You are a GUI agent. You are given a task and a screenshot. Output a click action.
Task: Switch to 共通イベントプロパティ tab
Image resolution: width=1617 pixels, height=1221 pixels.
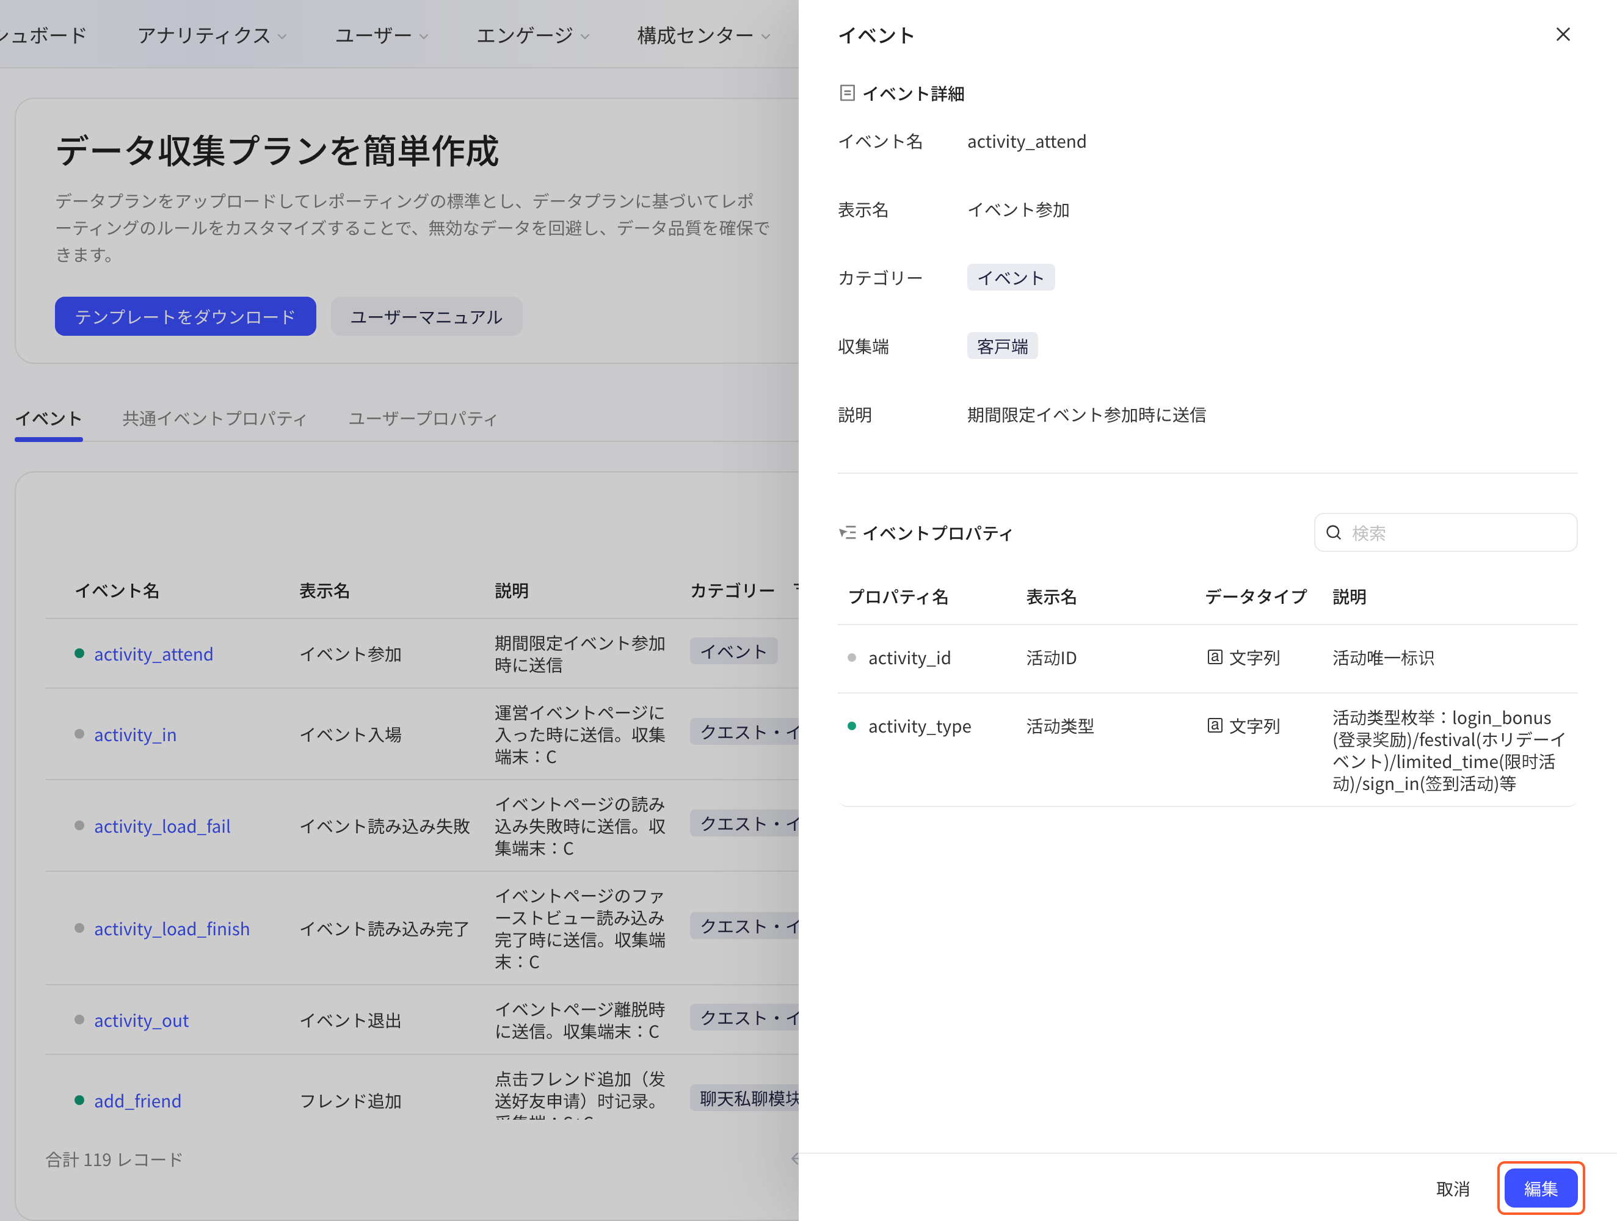(x=214, y=419)
